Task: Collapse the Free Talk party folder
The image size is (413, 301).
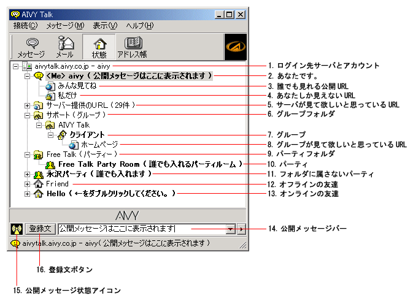Action: (27, 154)
